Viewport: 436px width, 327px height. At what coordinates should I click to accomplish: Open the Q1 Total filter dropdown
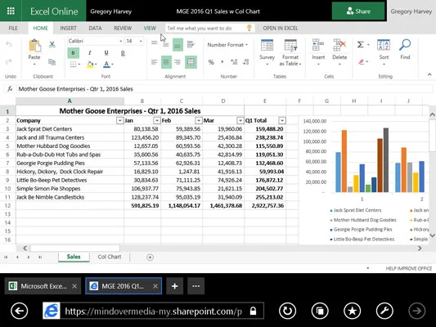(x=282, y=120)
